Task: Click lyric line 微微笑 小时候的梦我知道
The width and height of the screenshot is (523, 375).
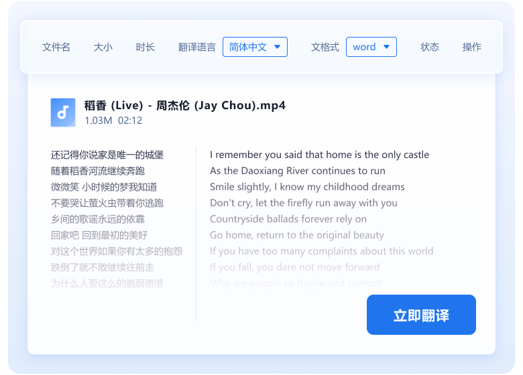Action: (x=104, y=187)
